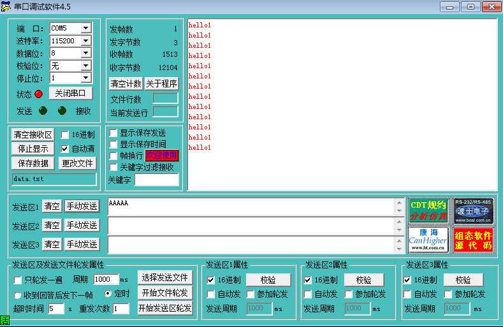Viewport: 503px width, 327px height.
Task: Click the 更改文件 button
Action: [x=77, y=163]
